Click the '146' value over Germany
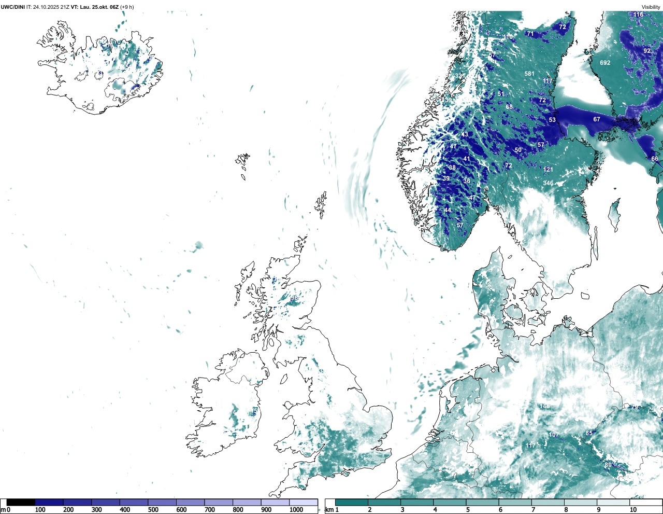This screenshot has width=663, height=514. click(x=544, y=406)
